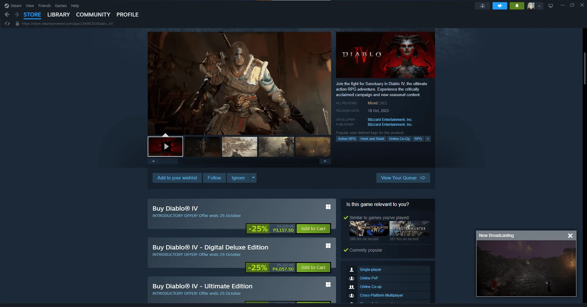Screen dimensions: 587x307
Task: Open the Help menu
Action: coord(75,6)
